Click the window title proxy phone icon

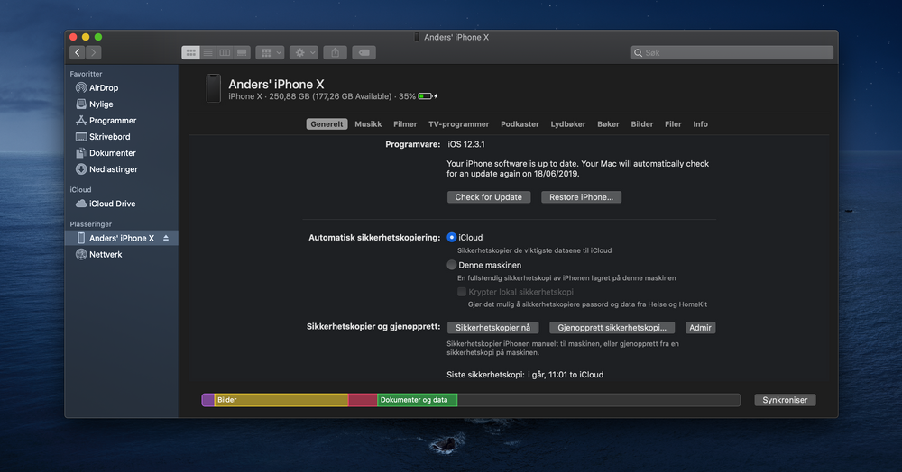coord(417,37)
